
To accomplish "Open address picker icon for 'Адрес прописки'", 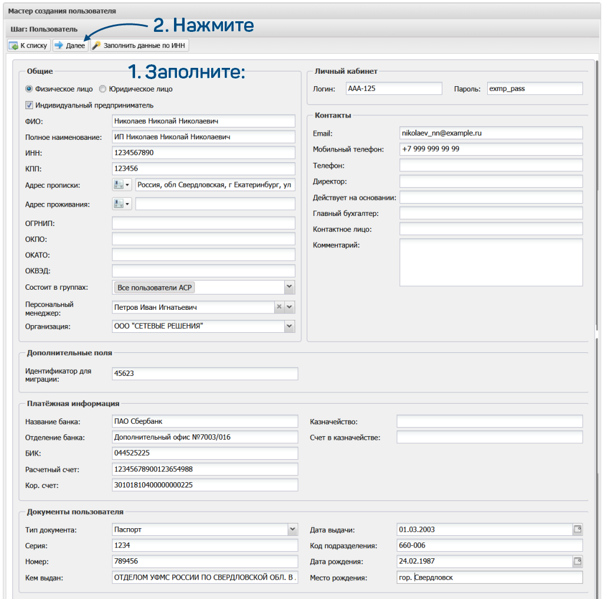I will click(122, 185).
